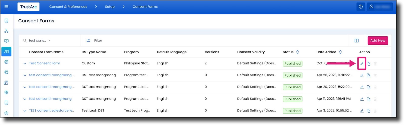The height and width of the screenshot is (125, 404).
Task: Open the form link dated Apr 26, 2023
Action: point(52,75)
